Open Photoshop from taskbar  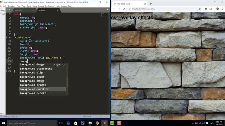coord(83,123)
